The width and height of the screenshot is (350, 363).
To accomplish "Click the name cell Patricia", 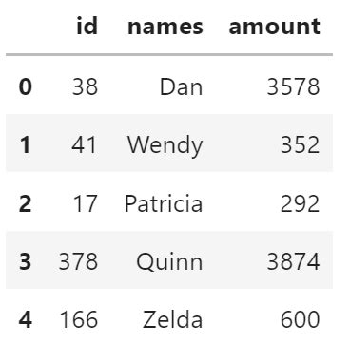I will pos(164,203).
